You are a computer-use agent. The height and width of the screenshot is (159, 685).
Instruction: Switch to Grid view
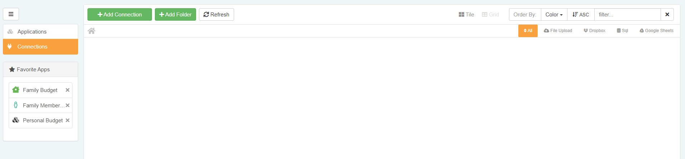point(490,15)
